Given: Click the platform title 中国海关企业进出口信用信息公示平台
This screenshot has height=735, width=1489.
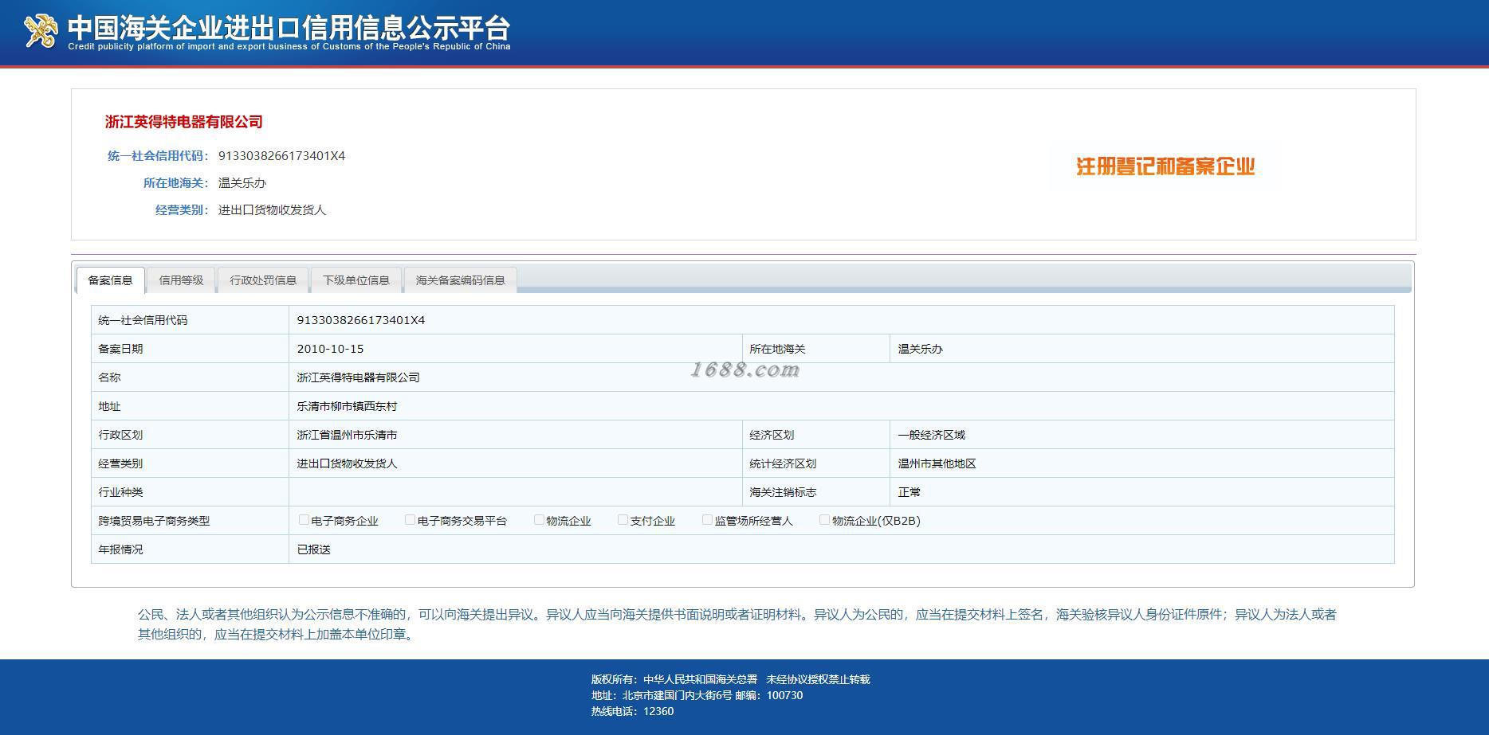Looking at the screenshot, I should [289, 28].
